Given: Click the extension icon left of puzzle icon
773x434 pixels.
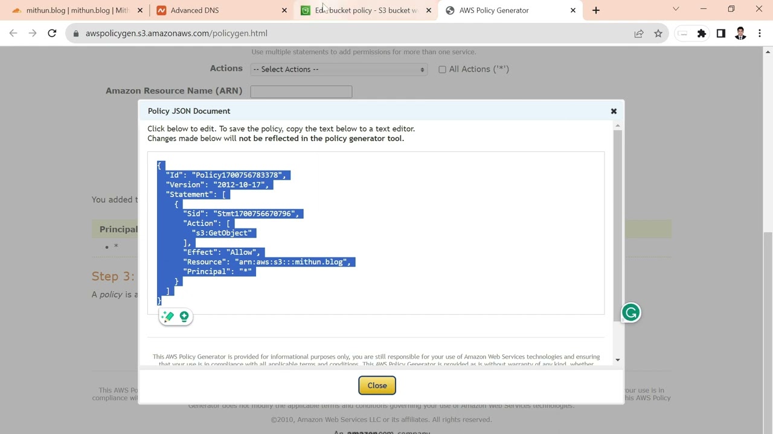Looking at the screenshot, I should tap(683, 34).
